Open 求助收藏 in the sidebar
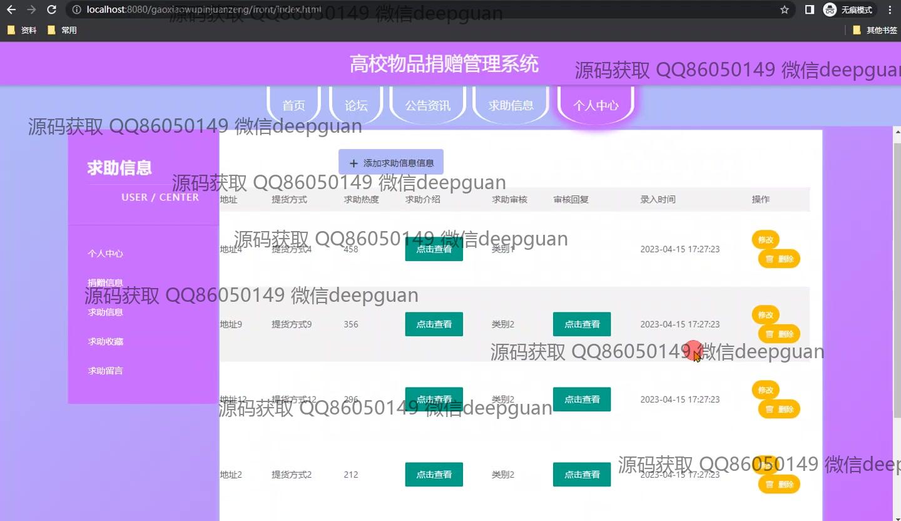Image resolution: width=901 pixels, height=521 pixels. coord(105,341)
